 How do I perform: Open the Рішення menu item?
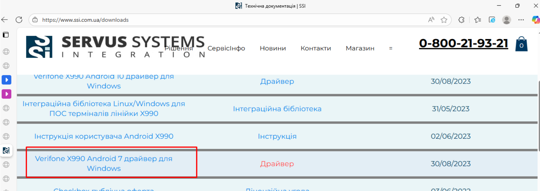pos(179,48)
